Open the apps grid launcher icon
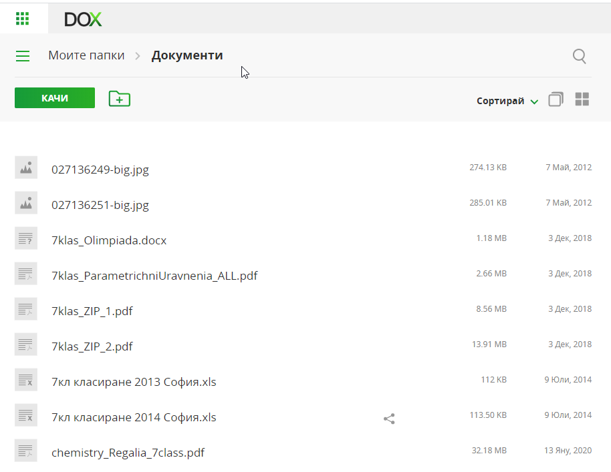Image resolution: width=611 pixels, height=472 pixels. point(23,19)
